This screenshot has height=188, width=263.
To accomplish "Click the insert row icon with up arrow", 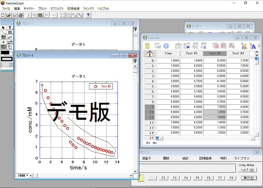I will [203, 46].
